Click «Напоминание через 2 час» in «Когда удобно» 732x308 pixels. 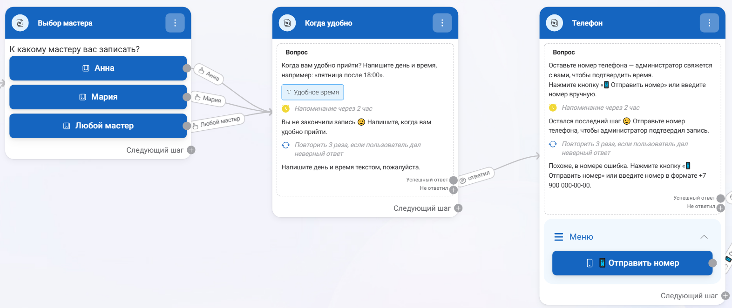pos(333,108)
